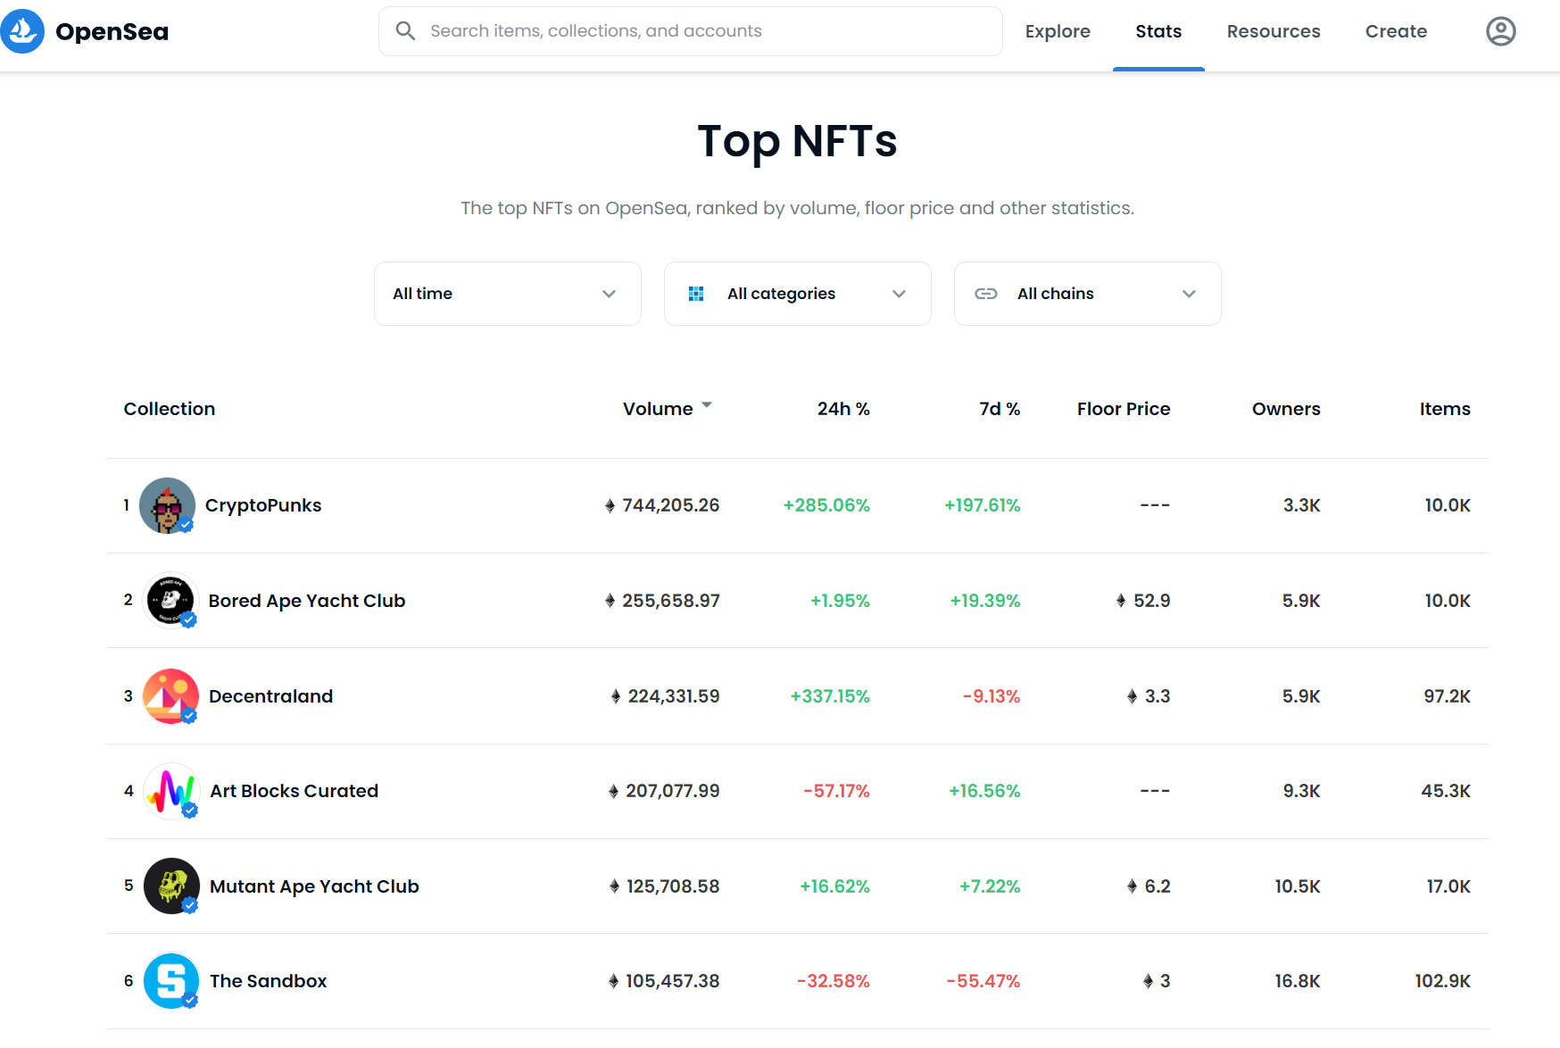Click the OpenSea wordmark
The width and height of the screenshot is (1560, 1048).
coord(112,31)
